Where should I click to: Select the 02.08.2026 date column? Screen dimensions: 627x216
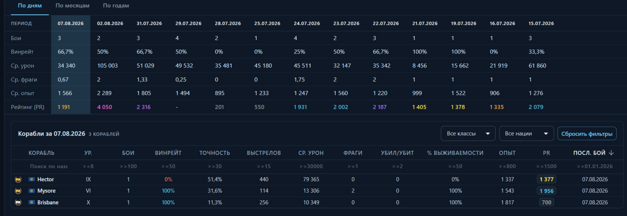tap(110, 23)
